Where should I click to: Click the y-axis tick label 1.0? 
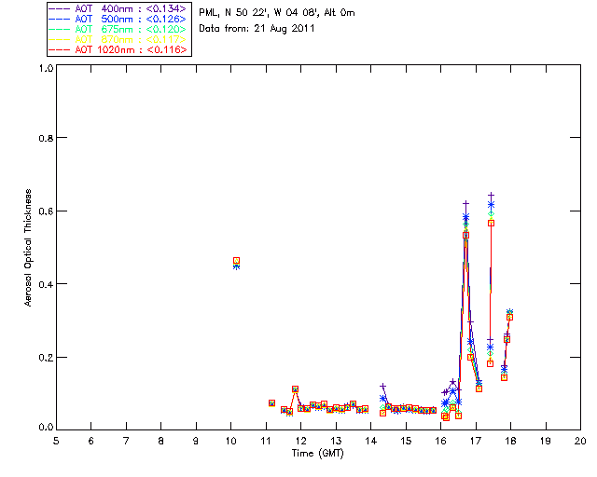(x=46, y=68)
